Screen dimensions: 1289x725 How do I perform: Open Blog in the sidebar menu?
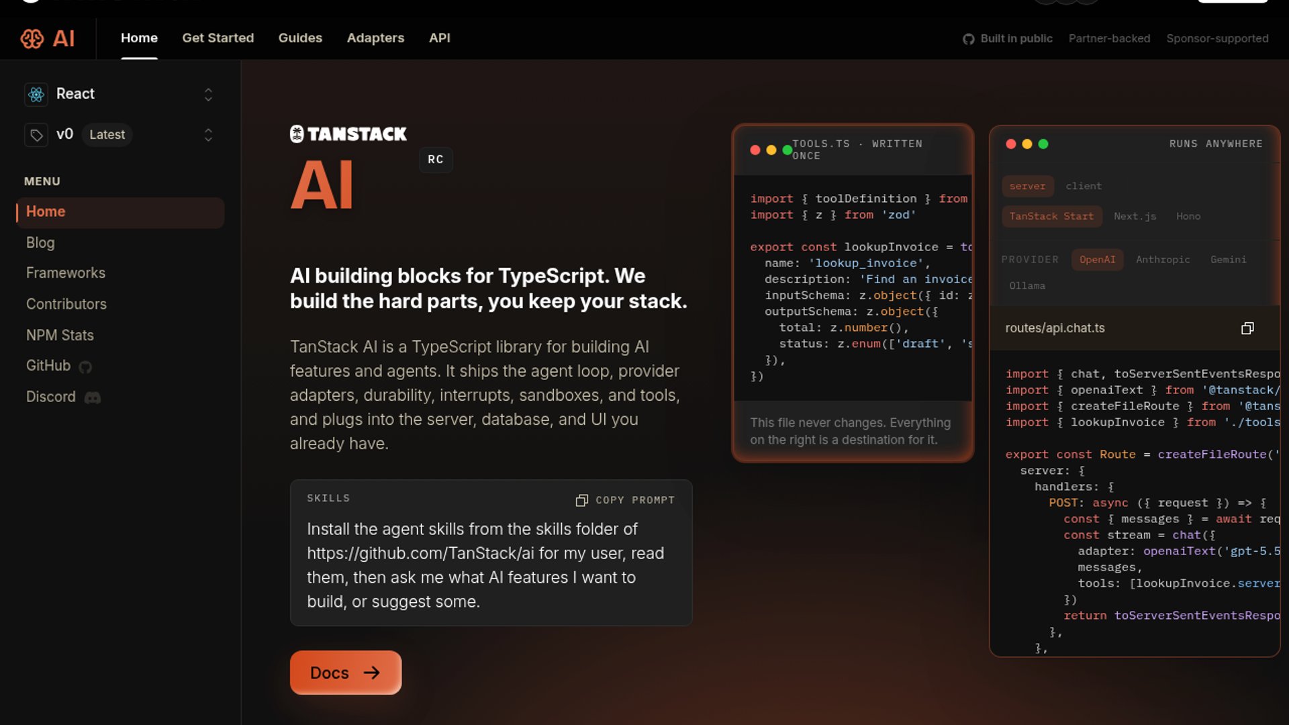[40, 243]
